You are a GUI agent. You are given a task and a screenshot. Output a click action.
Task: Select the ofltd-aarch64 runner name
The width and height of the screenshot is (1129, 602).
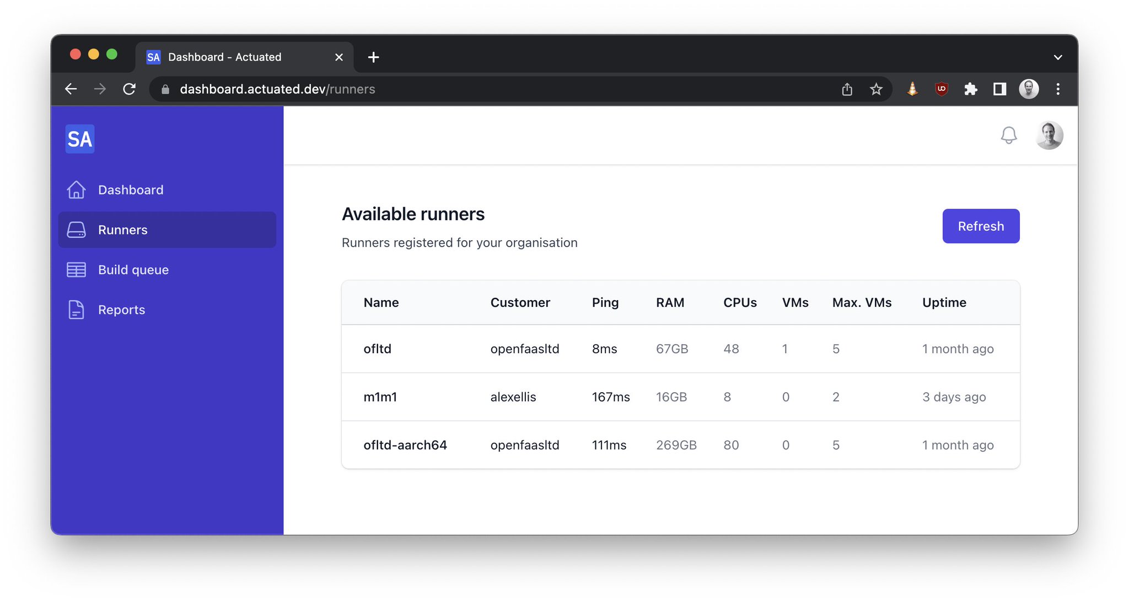[405, 445]
